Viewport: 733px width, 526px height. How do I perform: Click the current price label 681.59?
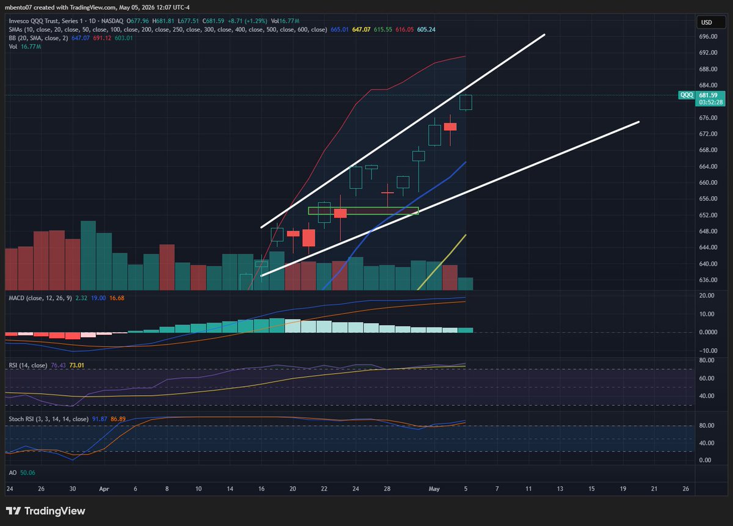point(707,95)
